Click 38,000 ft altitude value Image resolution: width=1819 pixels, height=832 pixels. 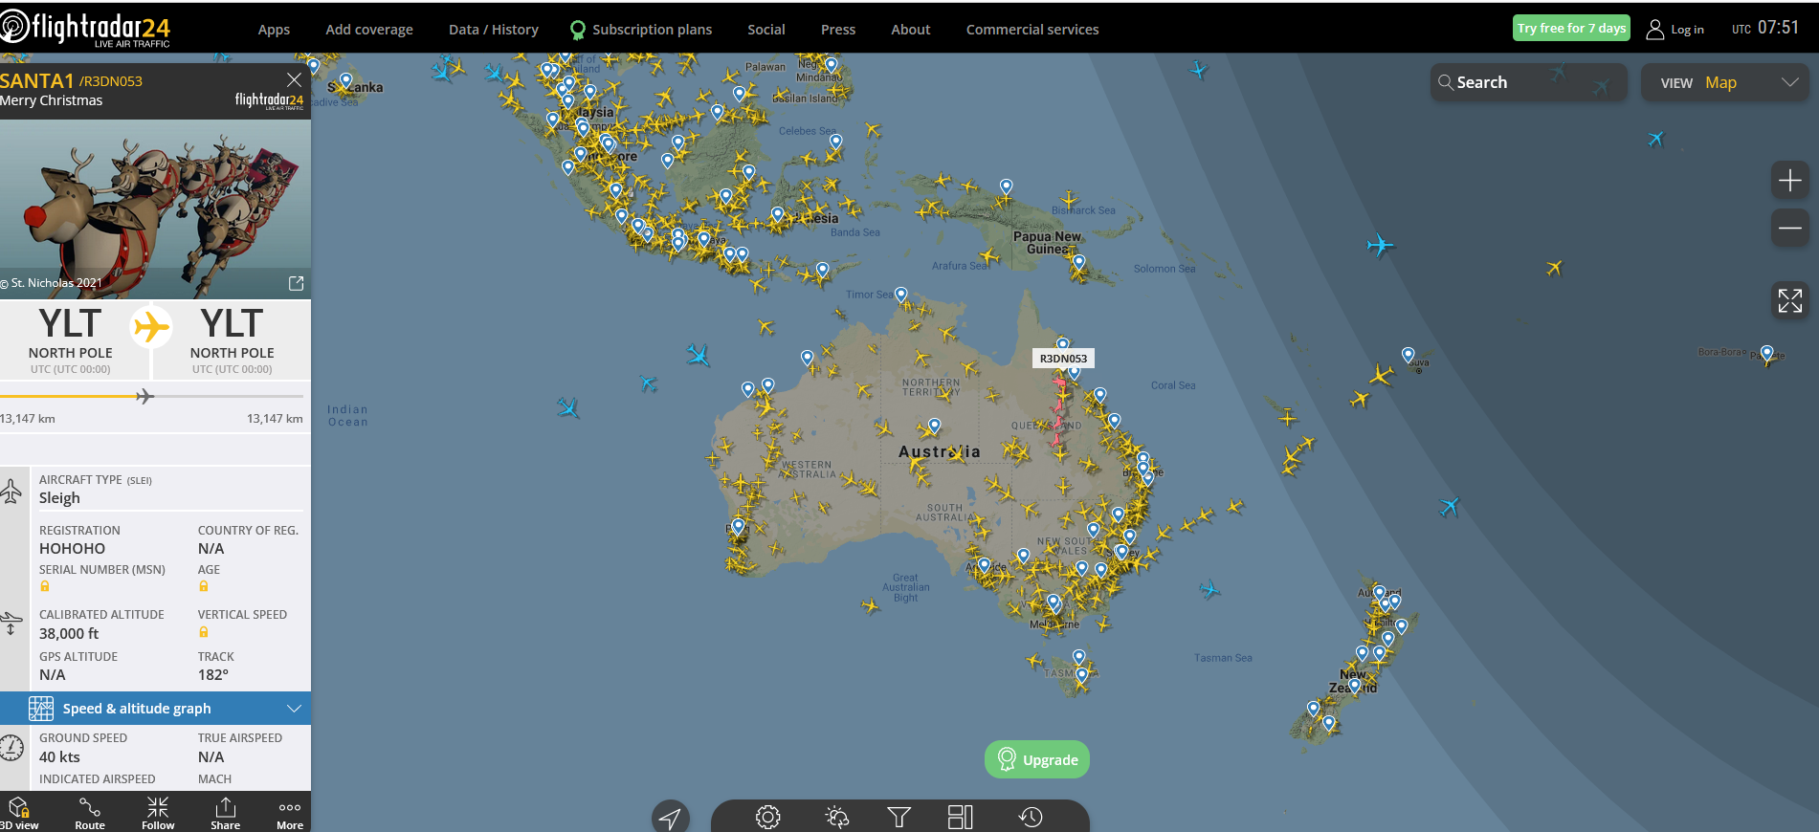[x=69, y=634]
